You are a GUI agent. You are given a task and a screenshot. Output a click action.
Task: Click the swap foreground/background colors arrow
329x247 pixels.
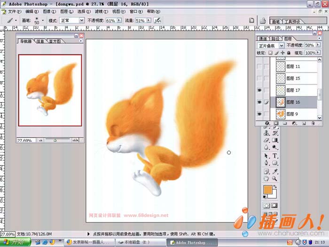[275, 186]
